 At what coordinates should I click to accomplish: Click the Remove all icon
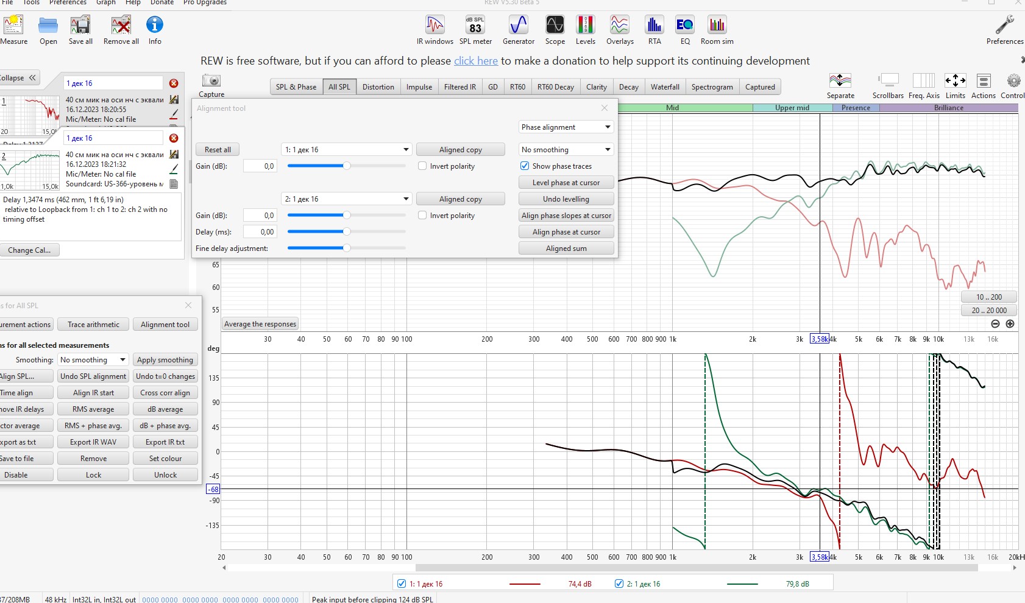click(121, 26)
